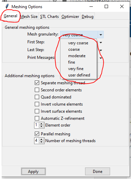Select moderate from granularity list
The image size is (131, 179).
[77, 56]
